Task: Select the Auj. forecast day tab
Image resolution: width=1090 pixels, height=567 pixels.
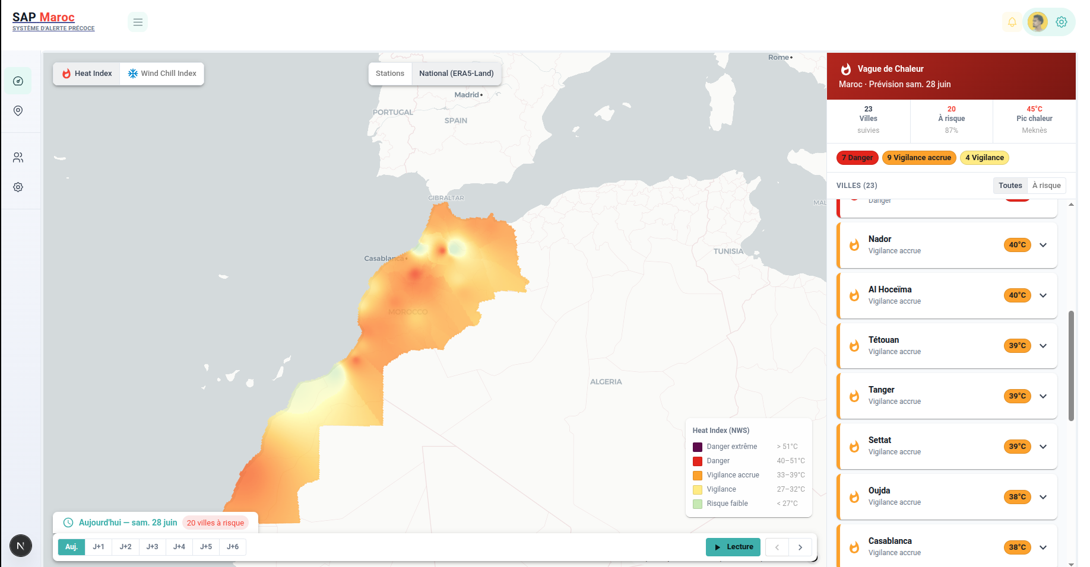Action: (72, 547)
